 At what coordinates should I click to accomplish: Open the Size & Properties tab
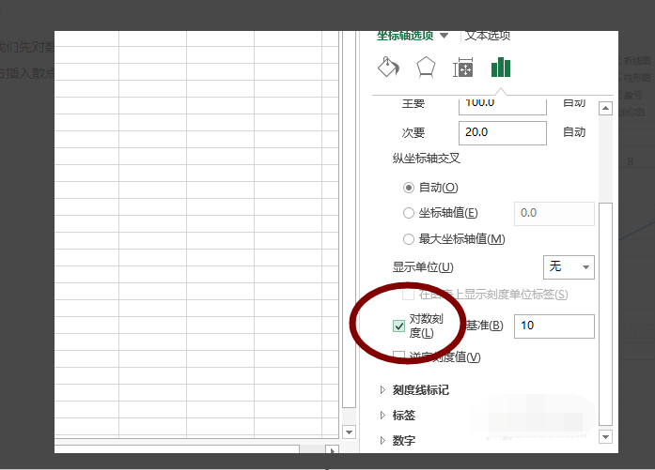[463, 68]
